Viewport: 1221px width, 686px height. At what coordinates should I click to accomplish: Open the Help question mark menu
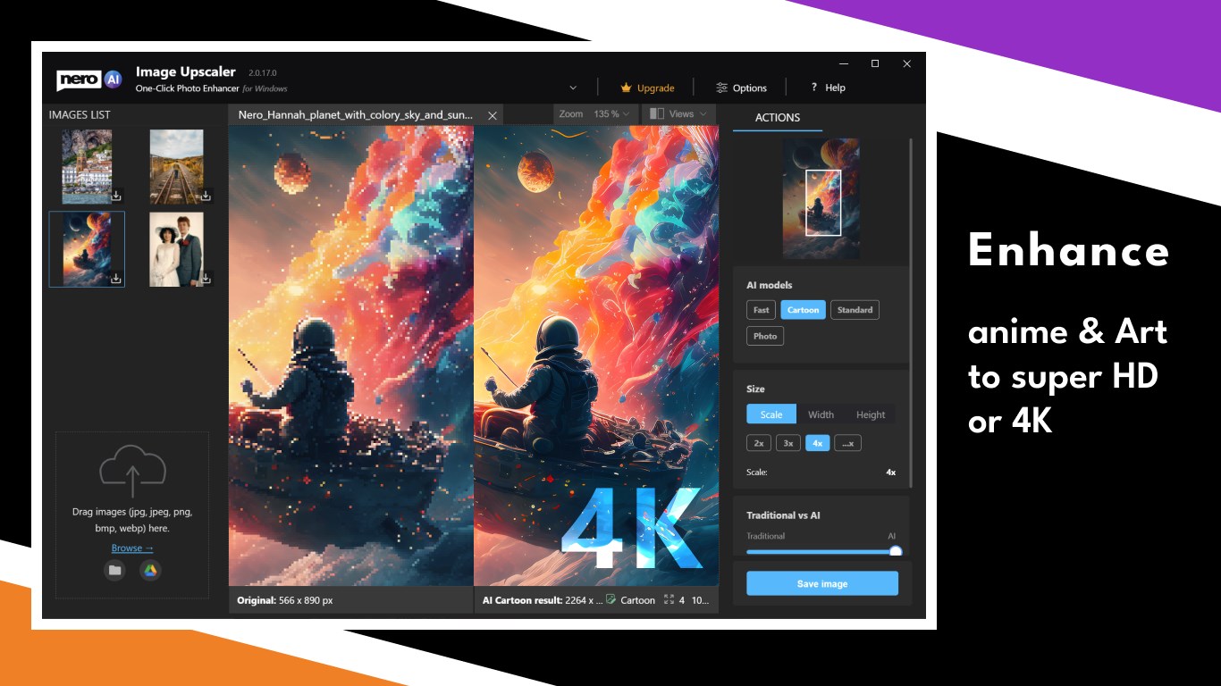point(828,88)
